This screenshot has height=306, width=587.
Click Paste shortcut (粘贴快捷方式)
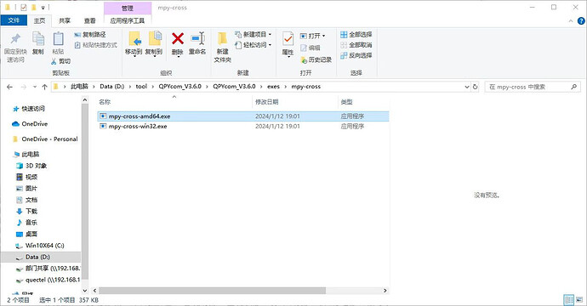[95, 45]
